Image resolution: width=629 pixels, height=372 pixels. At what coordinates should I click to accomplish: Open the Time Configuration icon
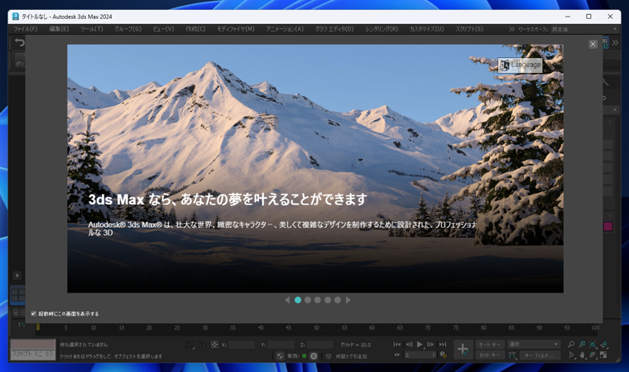point(443,355)
